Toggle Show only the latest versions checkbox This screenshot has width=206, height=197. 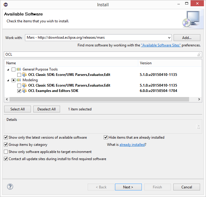6,137
